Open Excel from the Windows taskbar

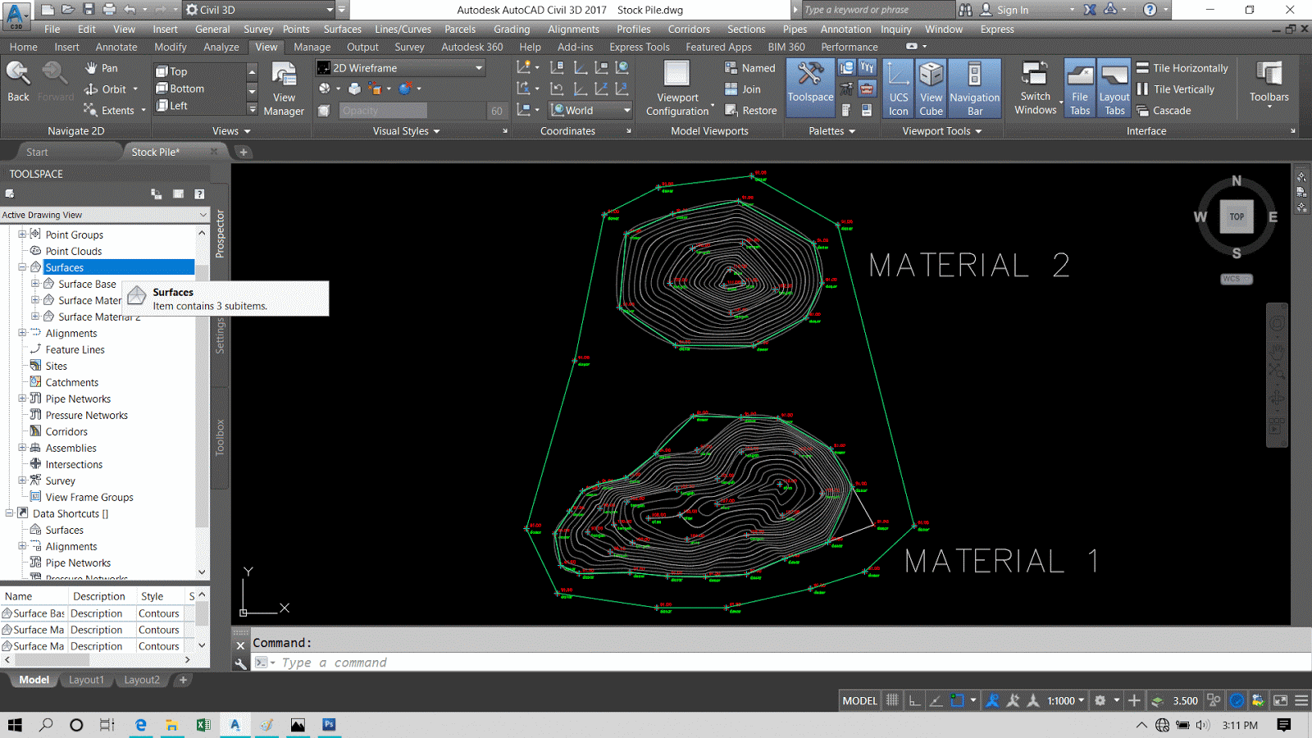pos(203,725)
